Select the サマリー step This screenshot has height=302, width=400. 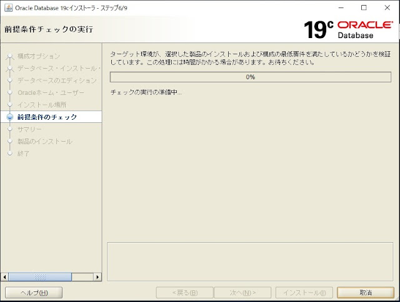pos(29,129)
